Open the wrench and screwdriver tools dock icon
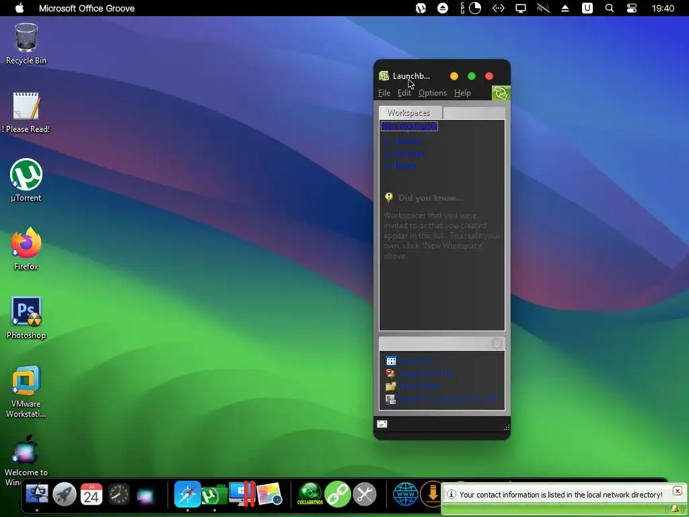This screenshot has height=517, width=689. [365, 495]
